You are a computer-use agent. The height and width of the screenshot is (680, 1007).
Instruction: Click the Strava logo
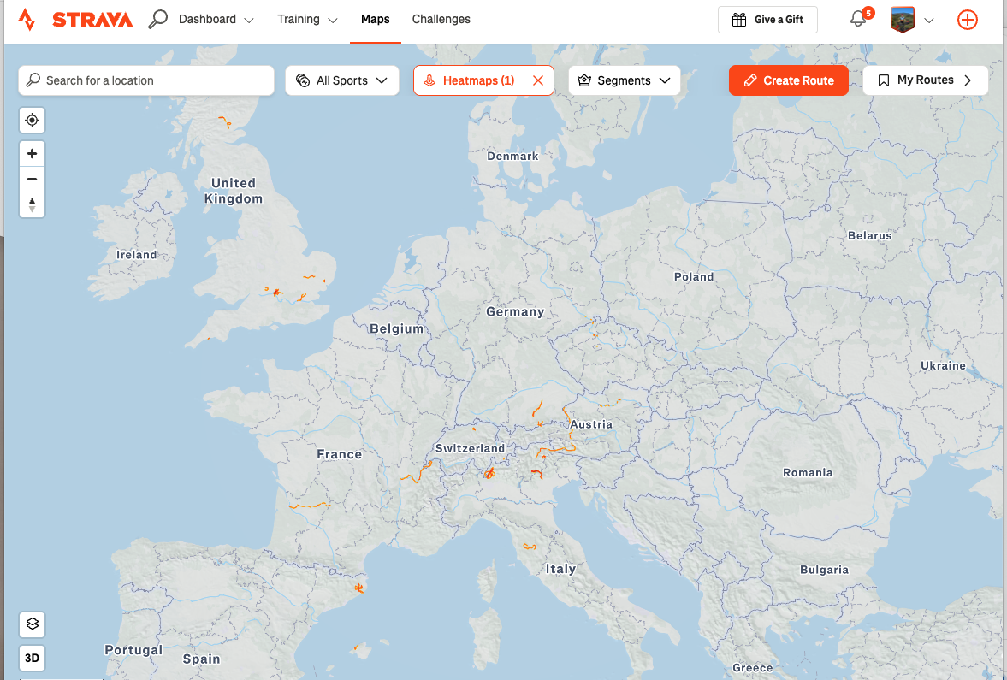[x=75, y=20]
